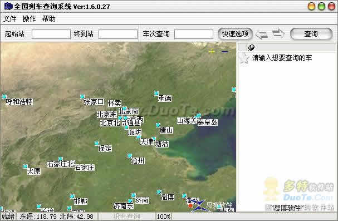Select the 沧州 station marker

[x=129, y=155]
